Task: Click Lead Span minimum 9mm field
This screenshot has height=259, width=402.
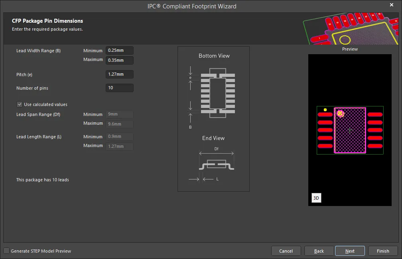Action: pyautogui.click(x=120, y=114)
